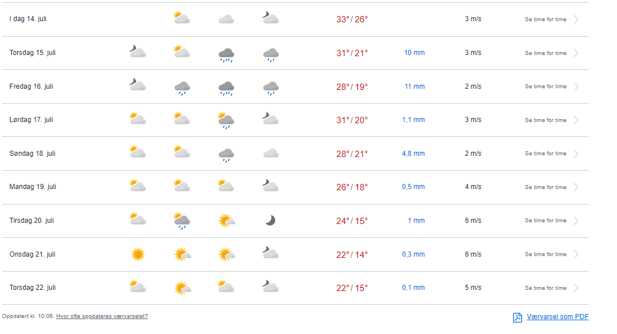This screenshot has height=334, width=617.
Task: Expand chevron arrow for Fredag 16. juli row
Action: click(x=576, y=87)
